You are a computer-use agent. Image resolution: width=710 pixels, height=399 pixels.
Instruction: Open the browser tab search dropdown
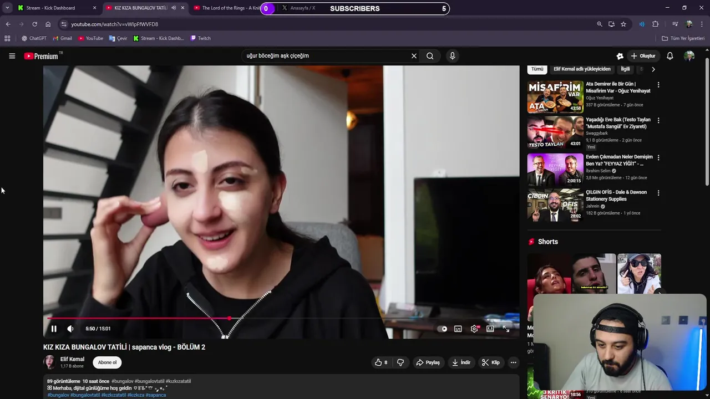[7, 8]
